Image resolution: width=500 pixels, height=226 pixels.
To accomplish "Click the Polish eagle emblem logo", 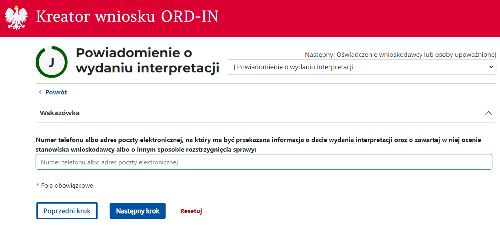I will [x=16, y=18].
